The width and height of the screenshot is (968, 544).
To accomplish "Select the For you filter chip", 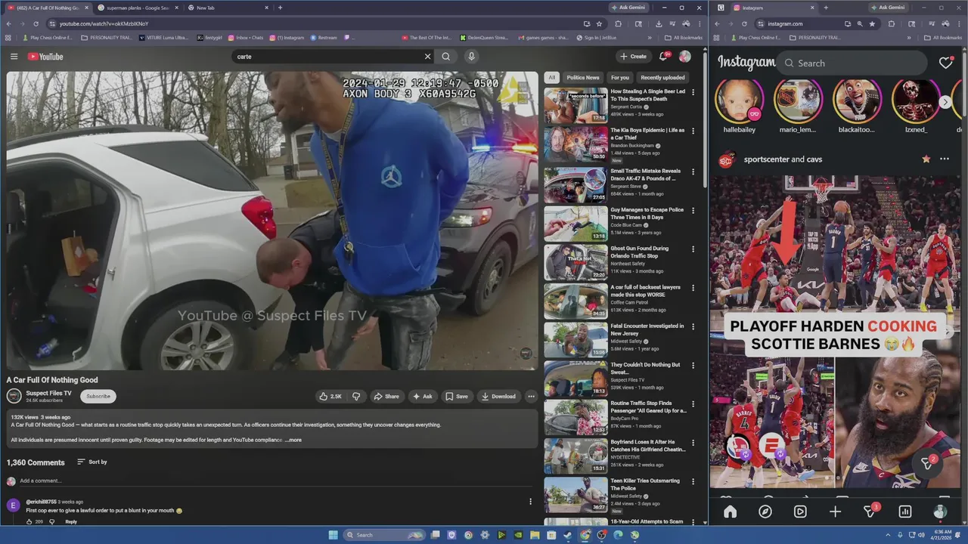I will [x=620, y=77].
